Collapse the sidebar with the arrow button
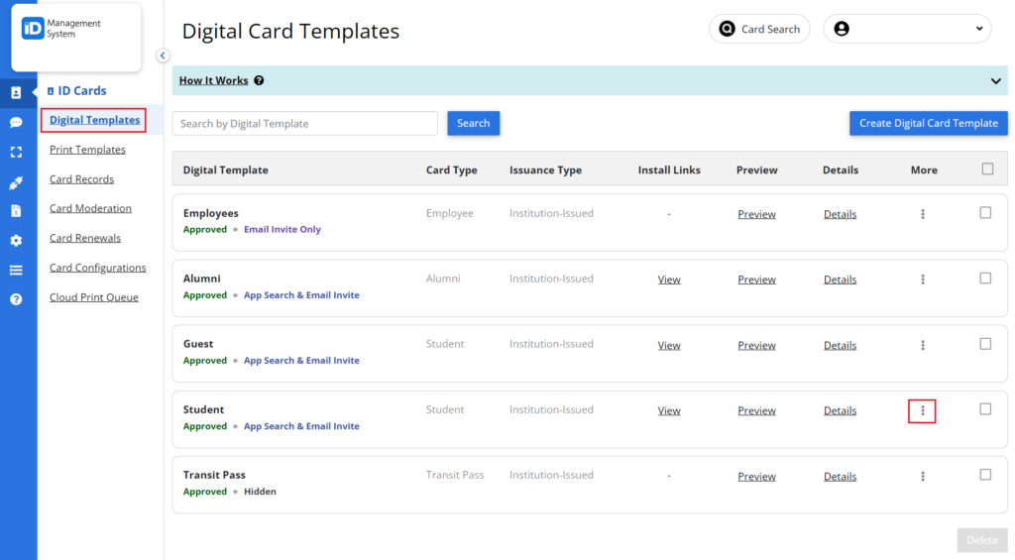The image size is (1015, 560). pyautogui.click(x=163, y=56)
